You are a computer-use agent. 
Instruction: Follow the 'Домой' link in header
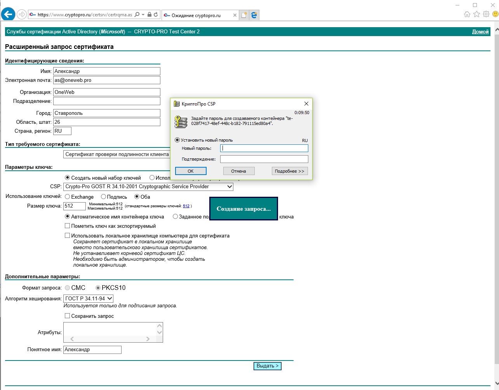pyautogui.click(x=480, y=31)
